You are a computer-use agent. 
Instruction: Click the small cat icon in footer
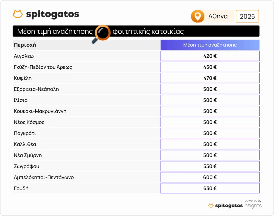pos(211,206)
